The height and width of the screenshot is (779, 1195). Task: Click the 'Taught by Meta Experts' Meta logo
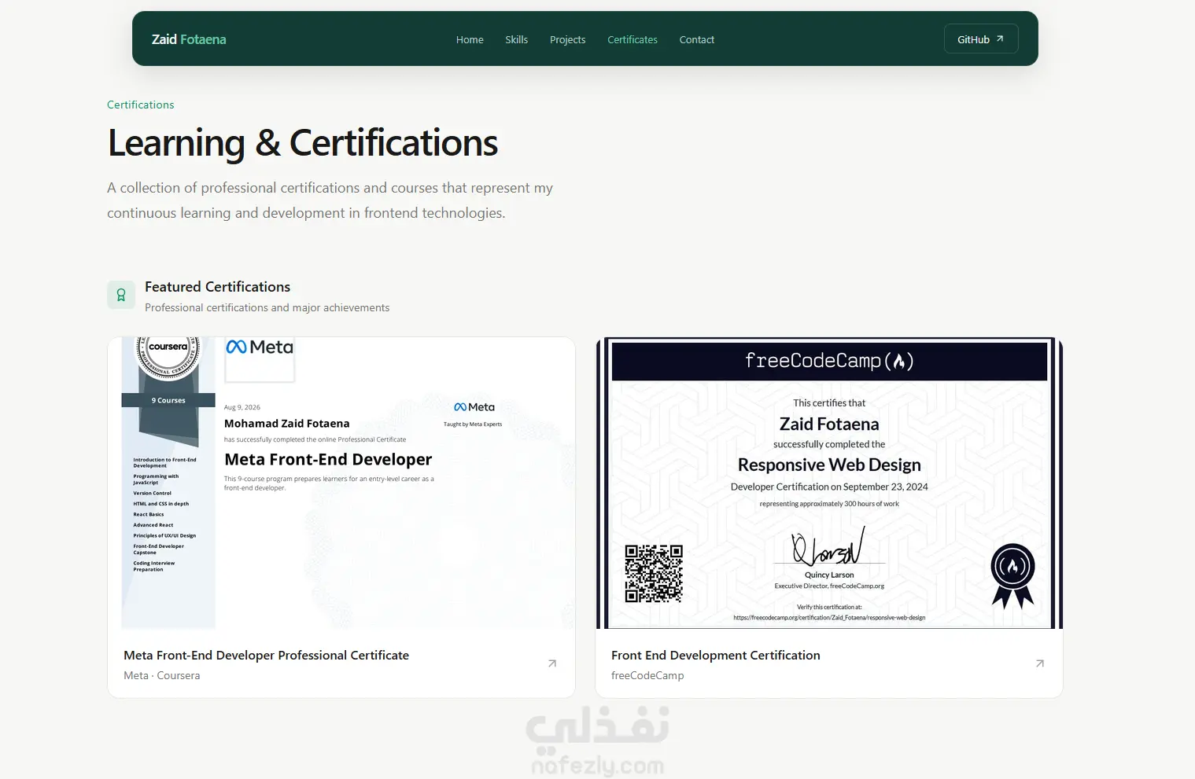pyautogui.click(x=474, y=407)
